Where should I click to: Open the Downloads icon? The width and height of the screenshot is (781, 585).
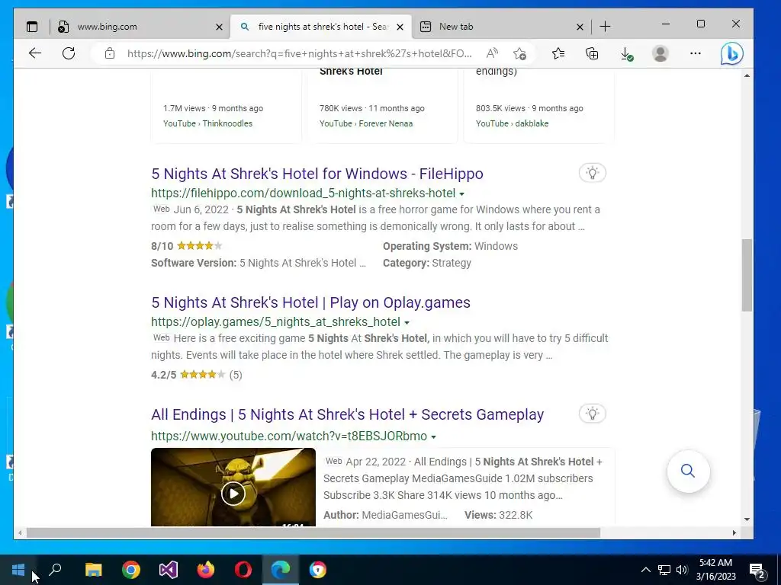(627, 54)
